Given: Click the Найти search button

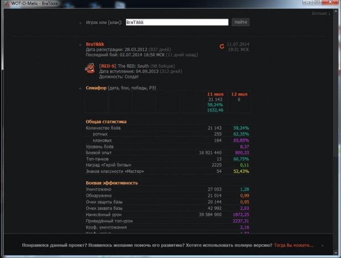Looking at the screenshot, I should point(240,22).
